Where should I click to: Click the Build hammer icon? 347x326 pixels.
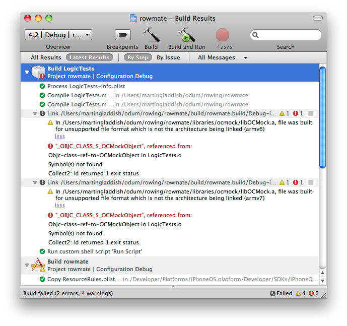[151, 35]
